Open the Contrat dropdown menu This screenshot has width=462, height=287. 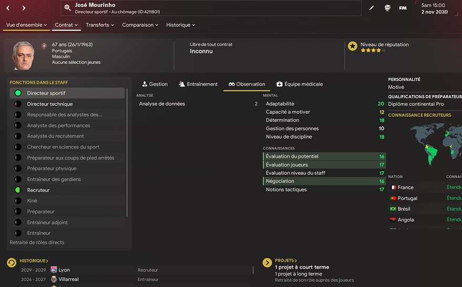click(x=66, y=25)
